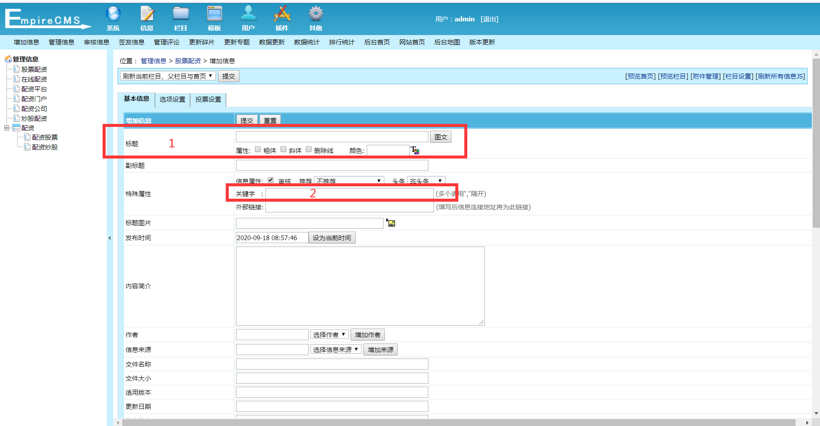The width and height of the screenshot is (820, 426).
Task: Click the 图文 button
Action: pyautogui.click(x=441, y=137)
